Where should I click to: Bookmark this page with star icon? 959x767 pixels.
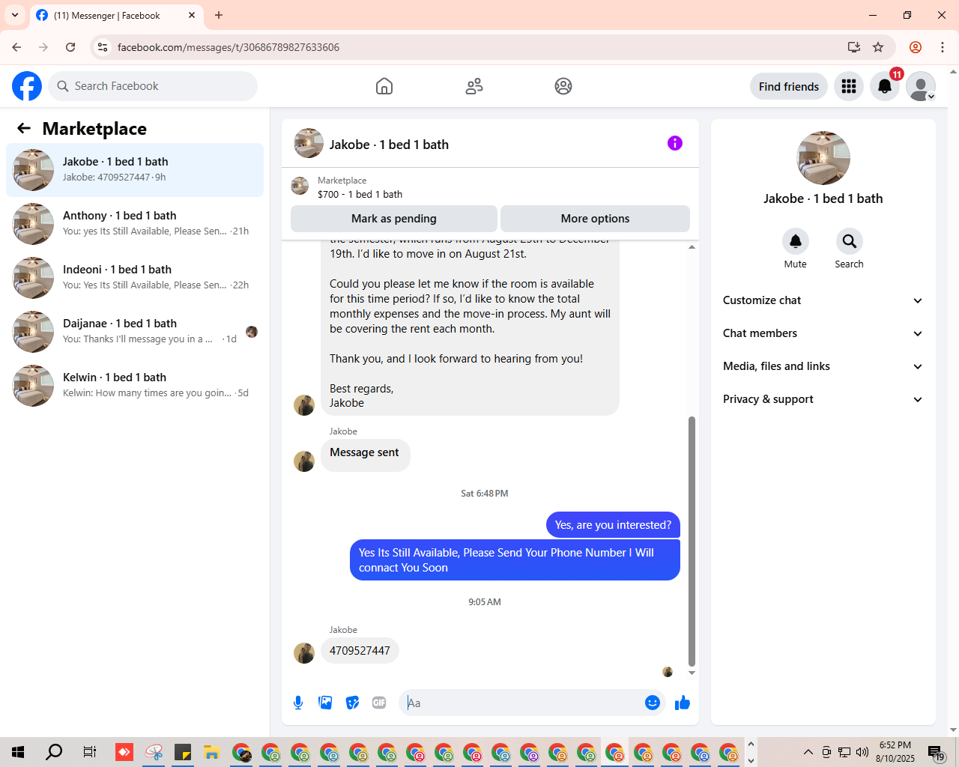[x=878, y=47]
